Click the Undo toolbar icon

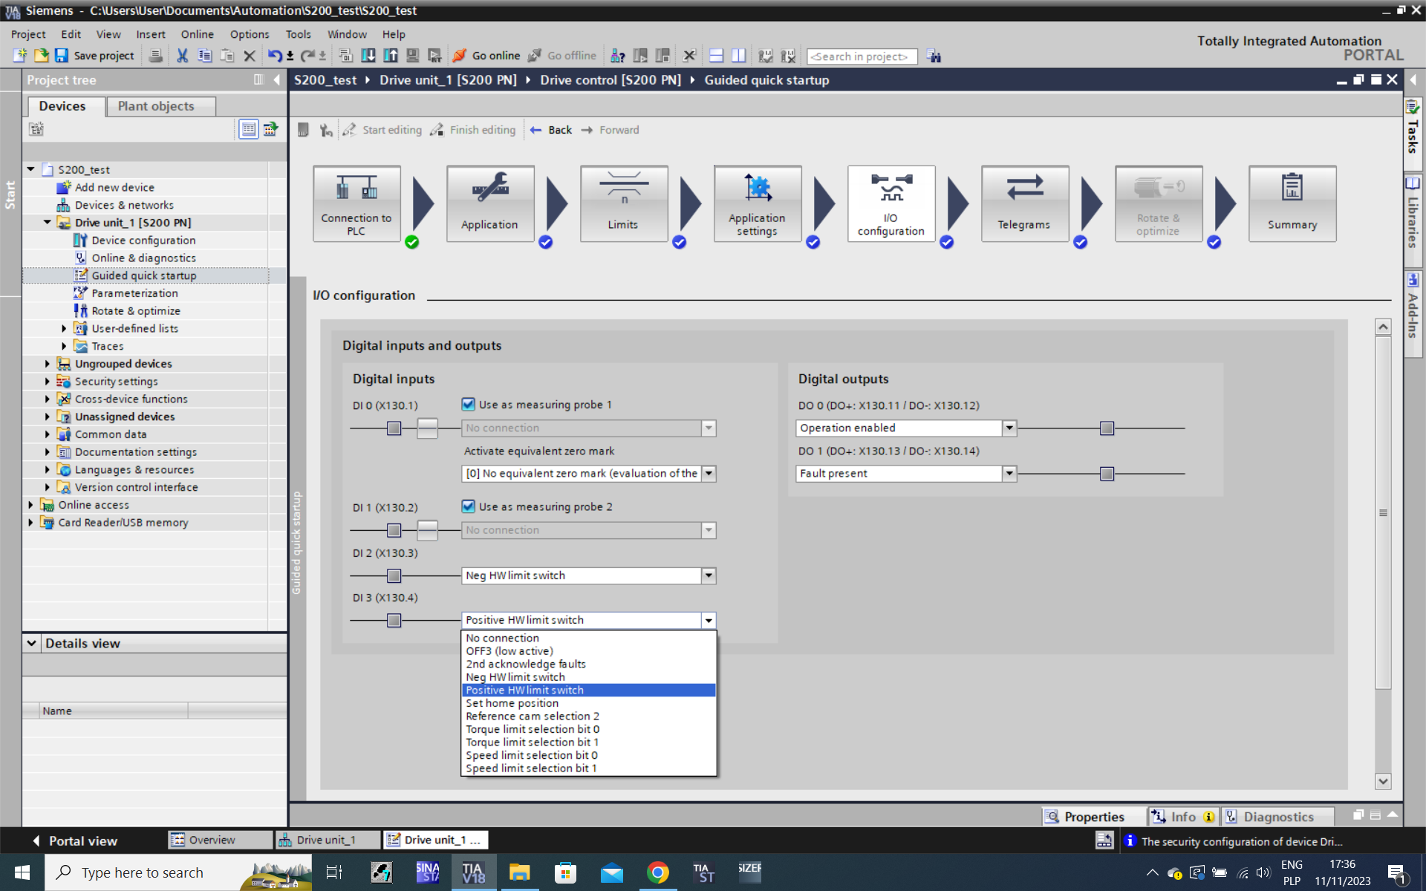click(x=275, y=56)
